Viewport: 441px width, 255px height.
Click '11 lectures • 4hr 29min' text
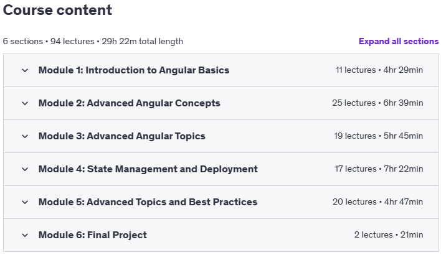coord(379,70)
